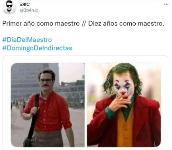Click the ERIC display name
Image resolution: width=172 pixels, height=150 pixels.
(25, 4)
